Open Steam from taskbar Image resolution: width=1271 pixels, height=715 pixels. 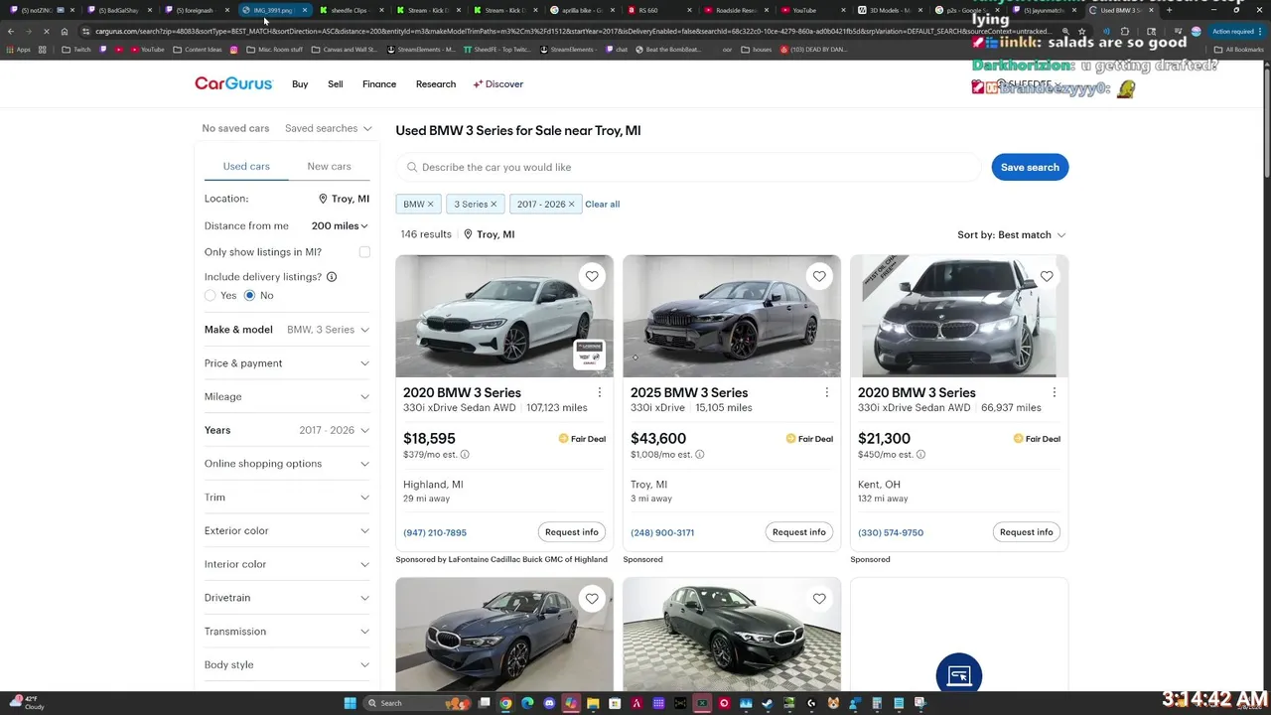tap(768, 703)
